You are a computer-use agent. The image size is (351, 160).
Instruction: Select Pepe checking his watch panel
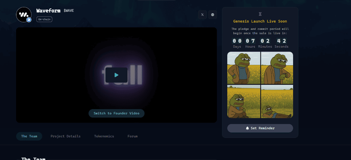(x=277, y=68)
